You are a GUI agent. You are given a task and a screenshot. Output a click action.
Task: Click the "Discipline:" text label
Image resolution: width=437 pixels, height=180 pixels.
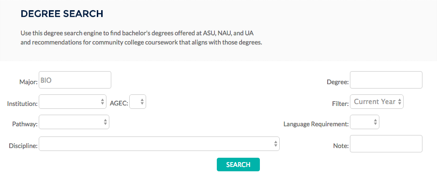[23, 146]
